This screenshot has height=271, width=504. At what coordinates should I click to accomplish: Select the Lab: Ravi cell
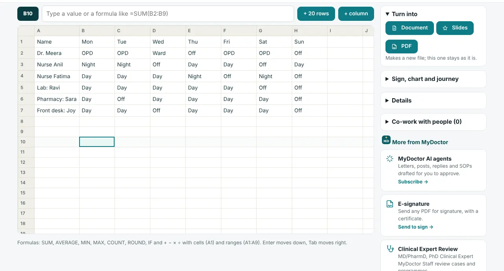pyautogui.click(x=57, y=88)
